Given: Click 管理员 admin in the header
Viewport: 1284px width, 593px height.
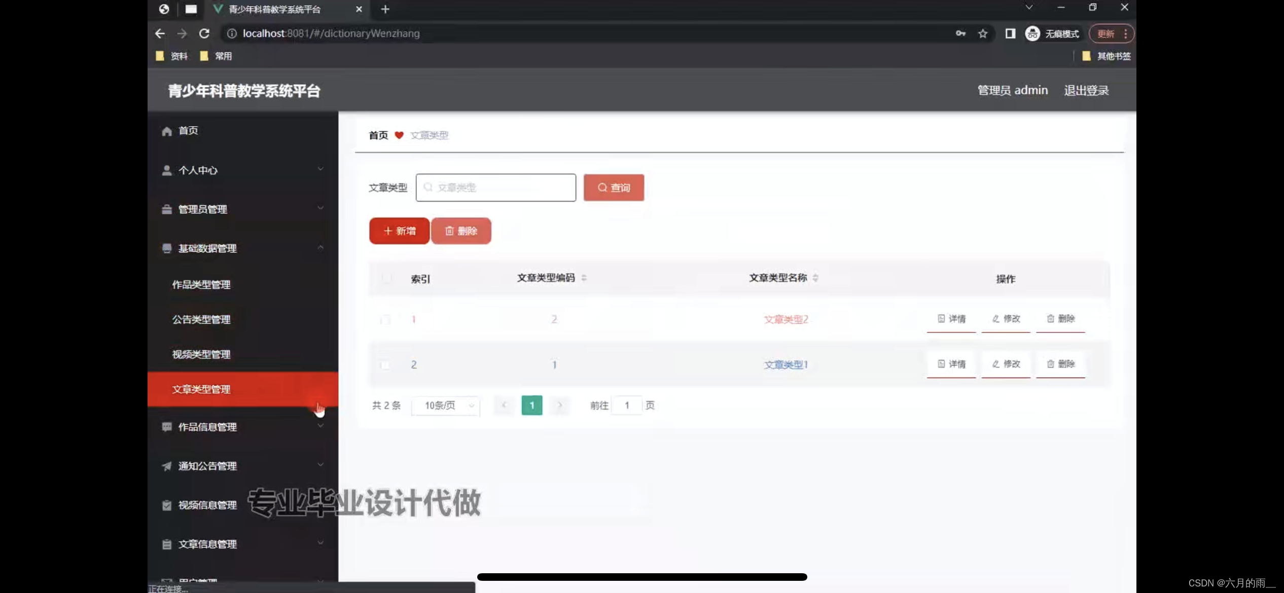Looking at the screenshot, I should [x=1012, y=90].
